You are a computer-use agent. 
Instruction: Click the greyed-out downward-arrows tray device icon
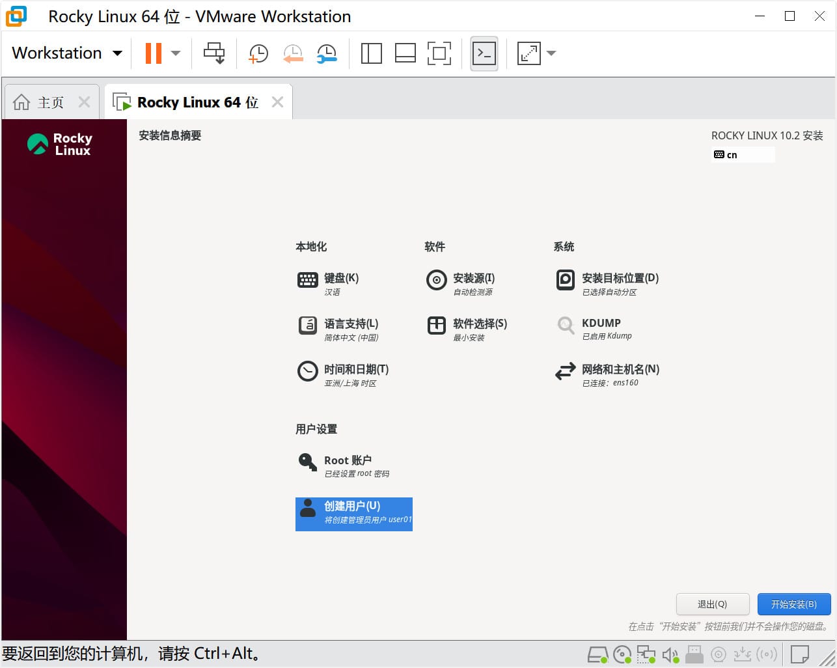pos(743,654)
